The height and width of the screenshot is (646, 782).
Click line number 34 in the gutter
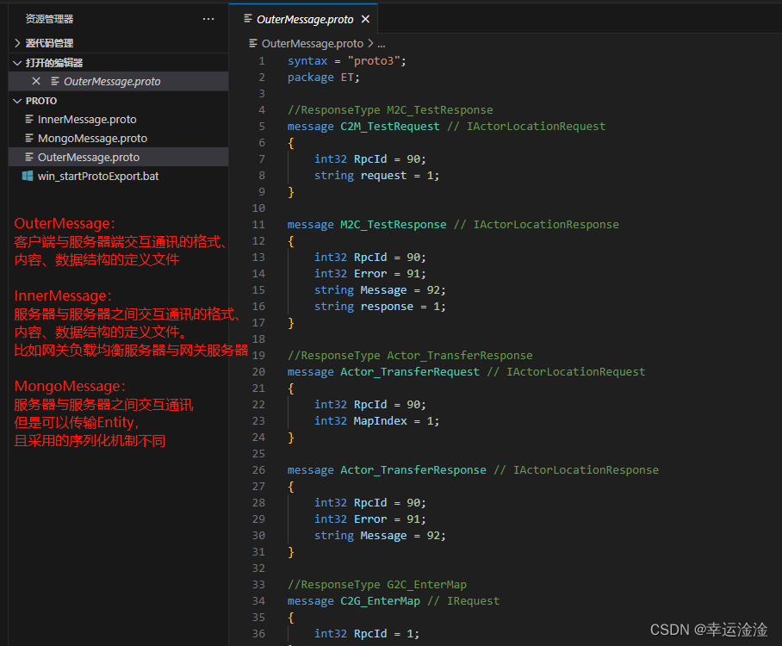tap(258, 600)
